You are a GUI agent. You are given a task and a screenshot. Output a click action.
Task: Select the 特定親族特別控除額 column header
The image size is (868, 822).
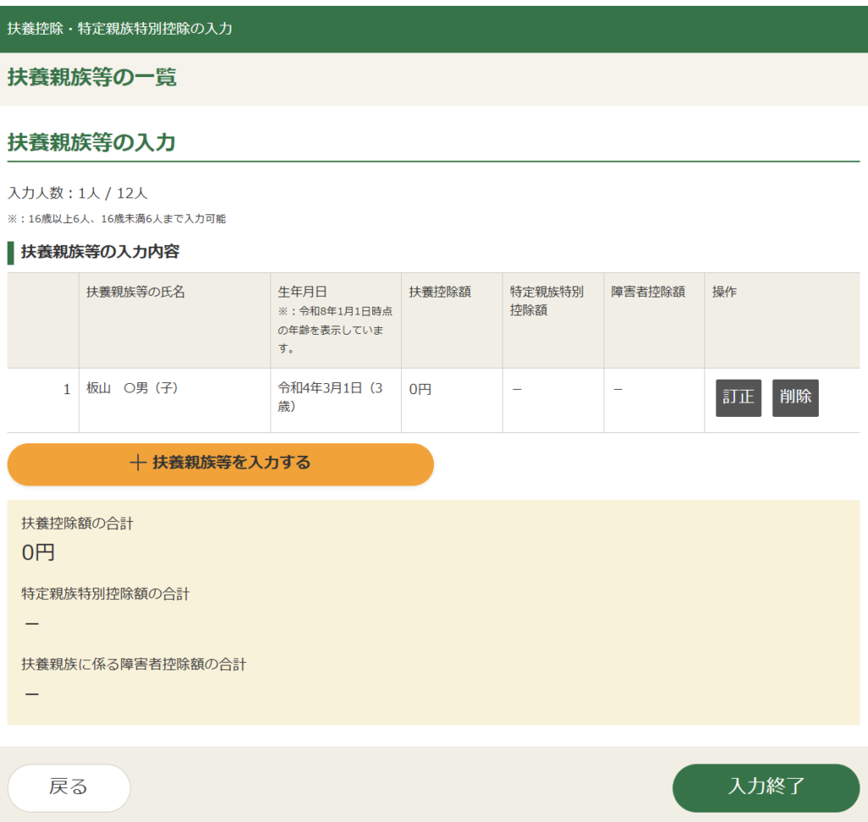[x=547, y=300]
